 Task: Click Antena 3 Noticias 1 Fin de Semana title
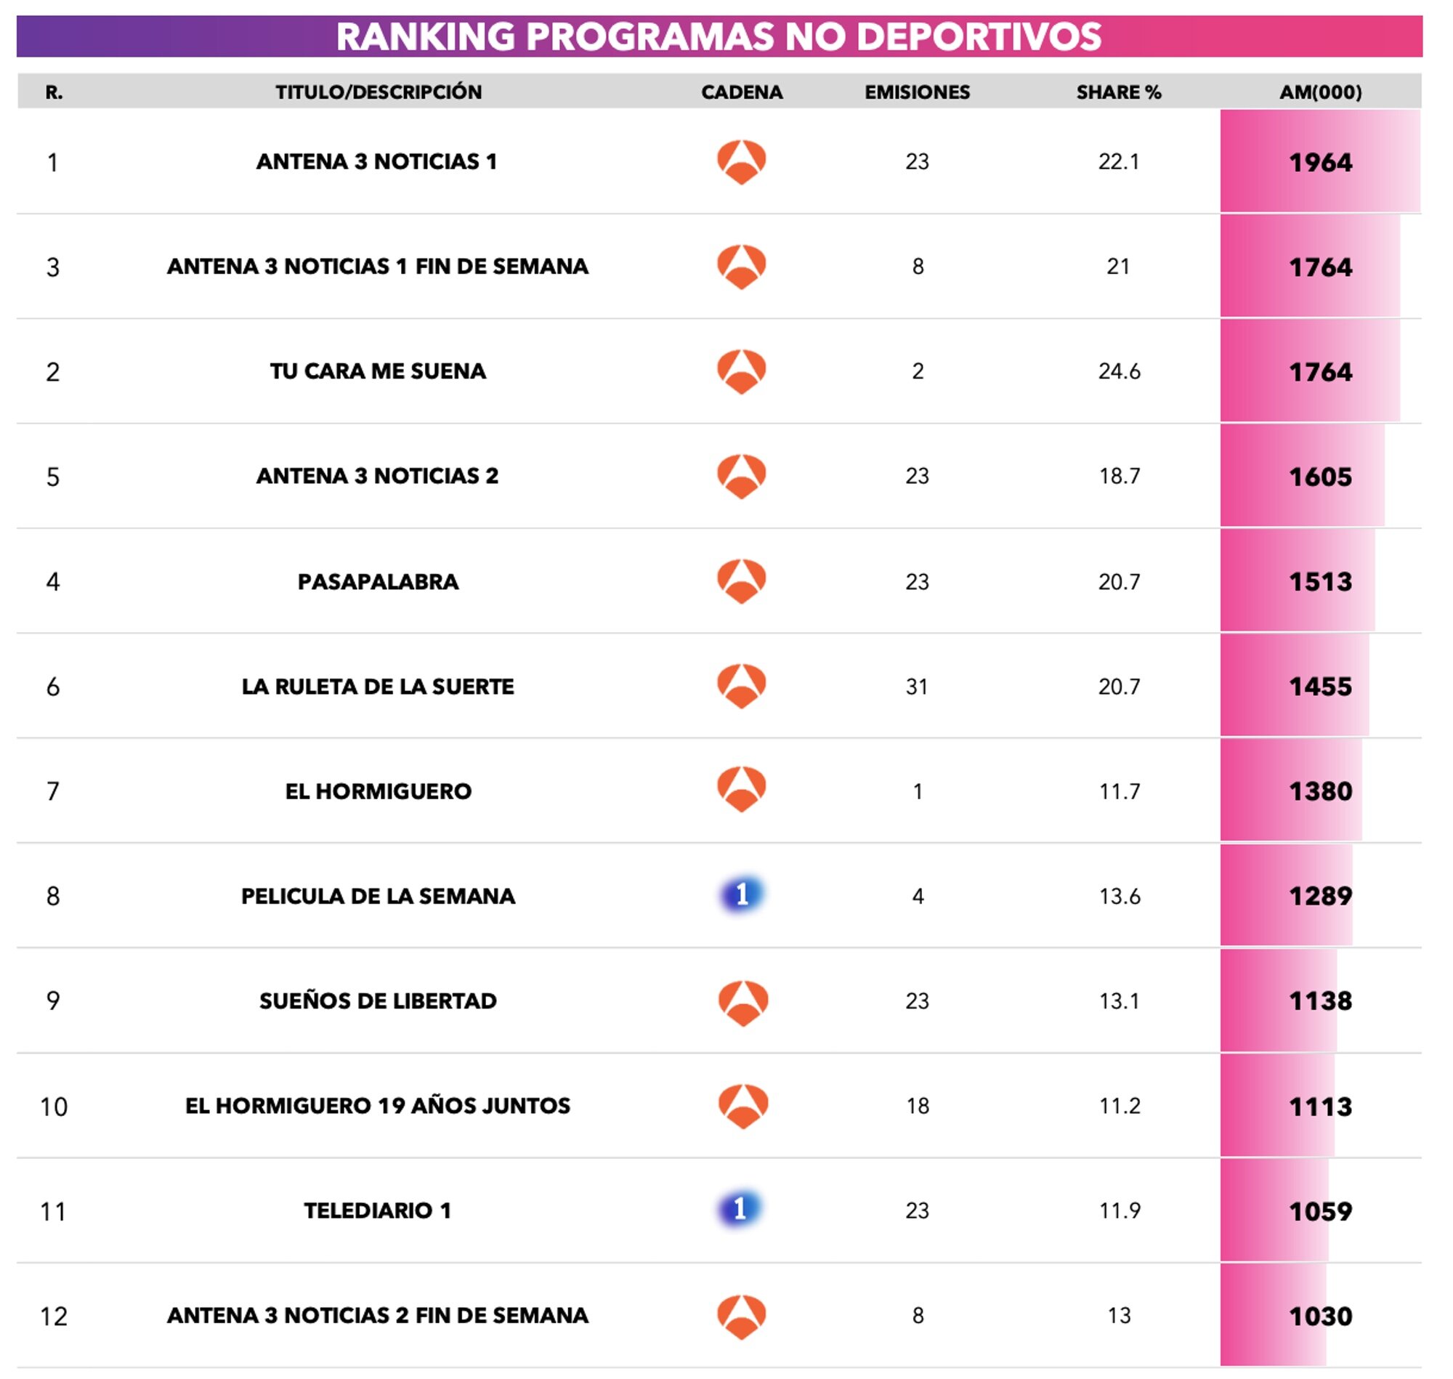[377, 266]
